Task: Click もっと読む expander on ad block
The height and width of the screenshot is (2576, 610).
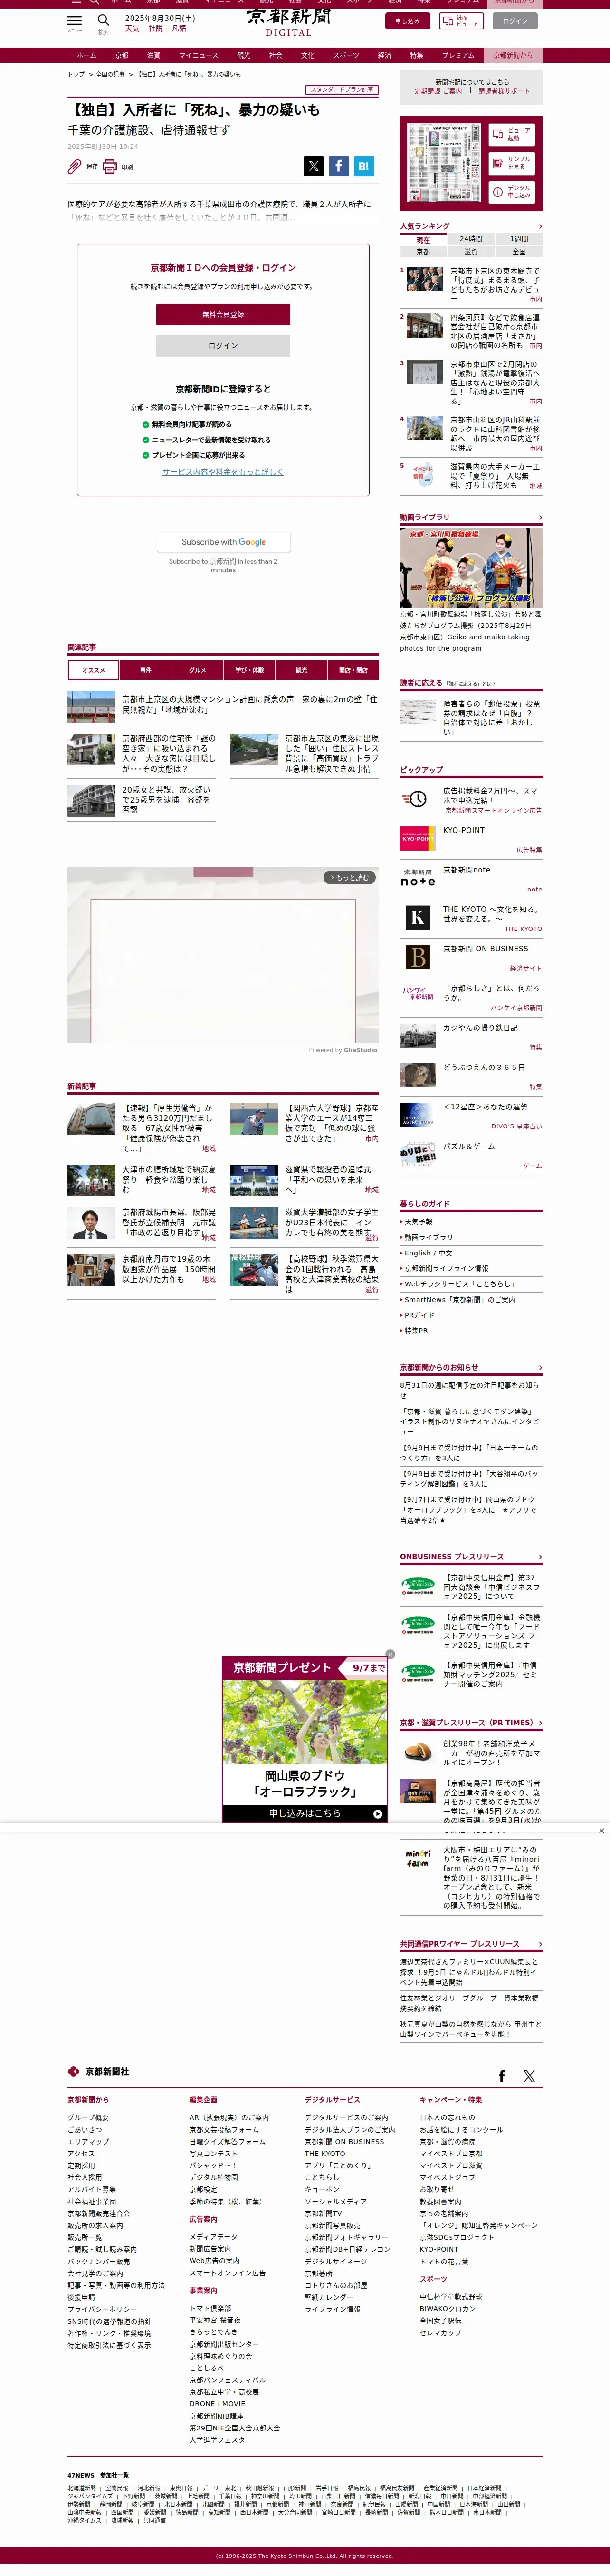Action: point(350,877)
